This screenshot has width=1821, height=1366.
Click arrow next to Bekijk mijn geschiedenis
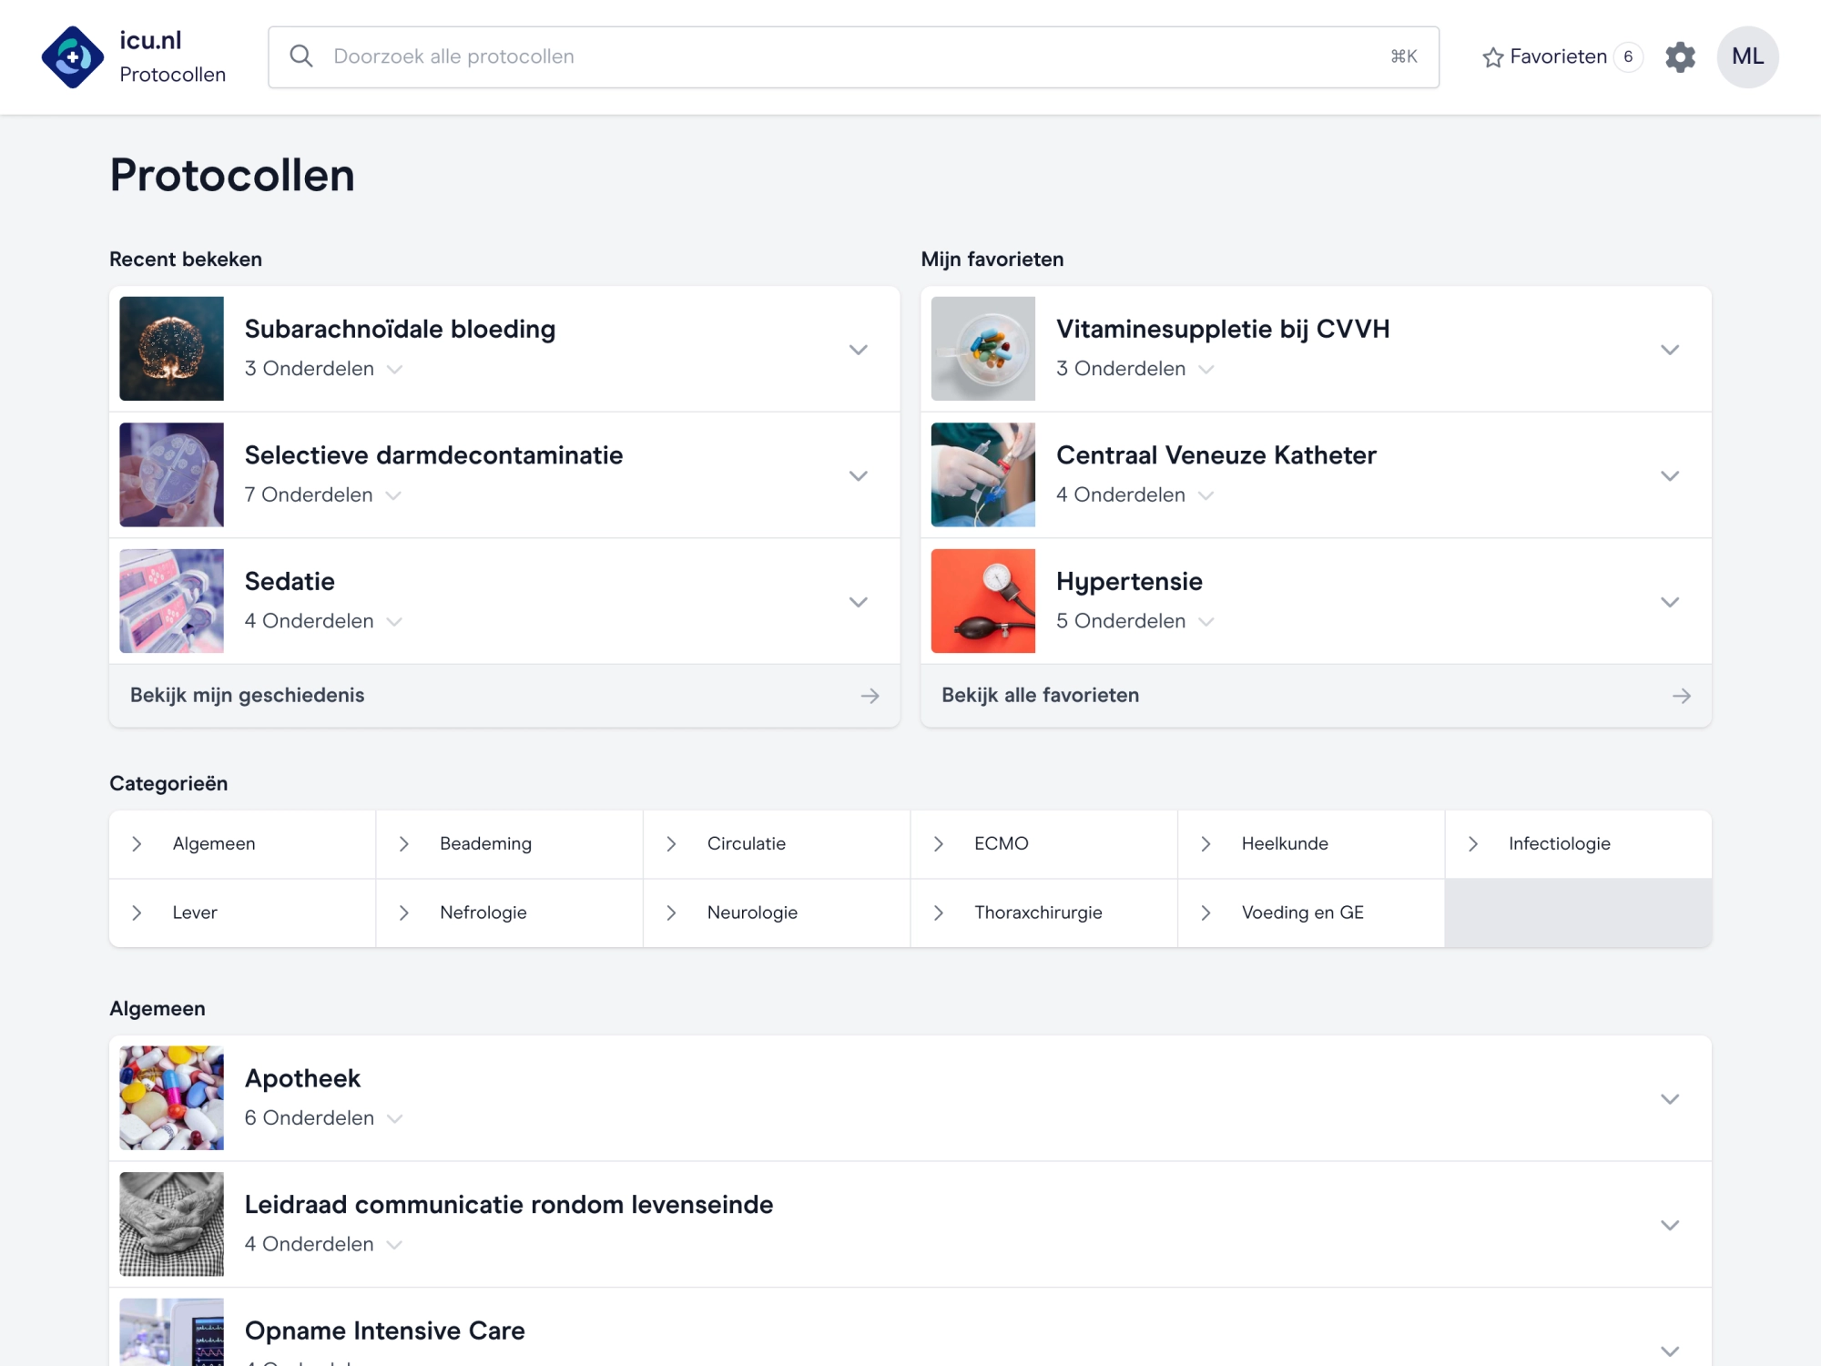(x=870, y=696)
